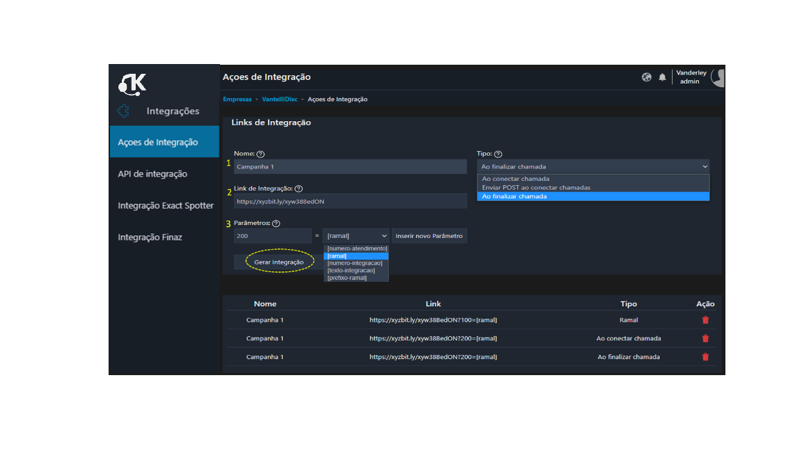
Task: Click the Integrações sidebar heading
Action: 173,111
